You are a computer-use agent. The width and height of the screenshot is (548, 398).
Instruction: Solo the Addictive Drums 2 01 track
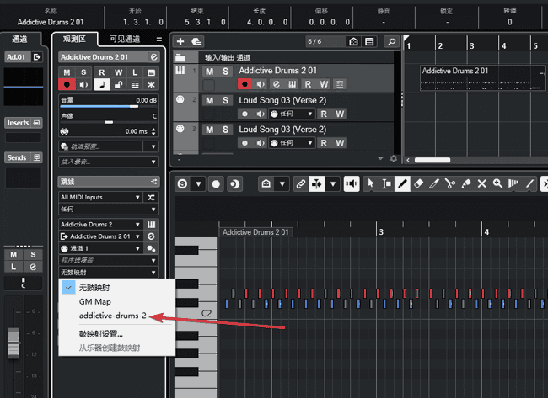tap(225, 72)
